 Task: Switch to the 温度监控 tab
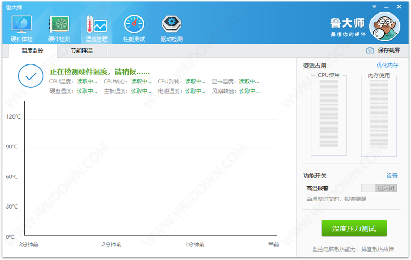(32, 50)
